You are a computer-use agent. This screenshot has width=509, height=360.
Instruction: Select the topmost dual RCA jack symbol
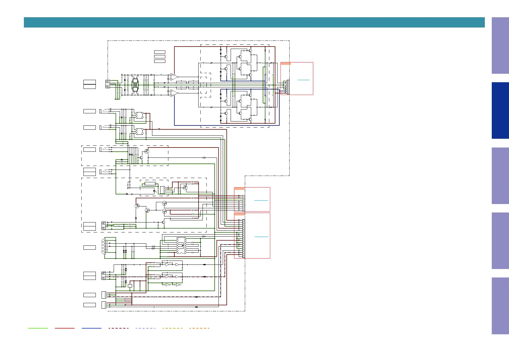click(x=108, y=84)
